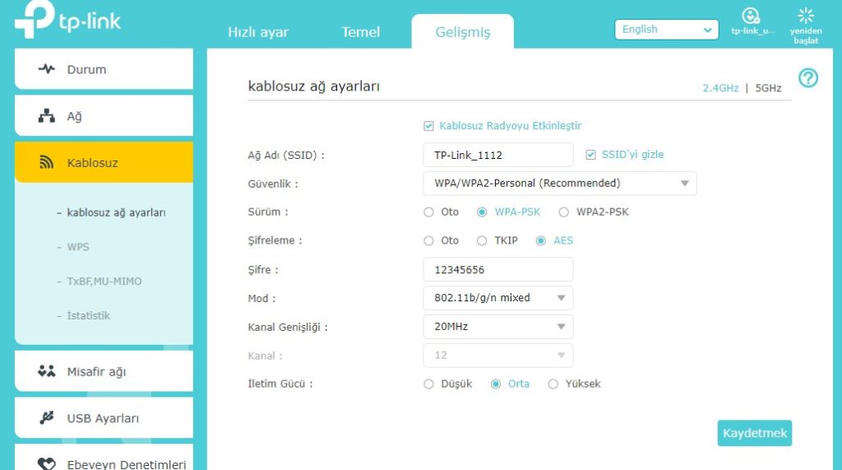Open the help question mark icon
842x470 pixels.
(x=808, y=78)
